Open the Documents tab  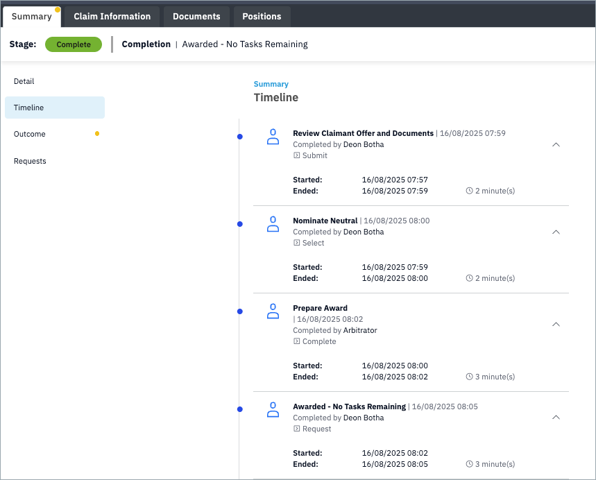(x=196, y=17)
